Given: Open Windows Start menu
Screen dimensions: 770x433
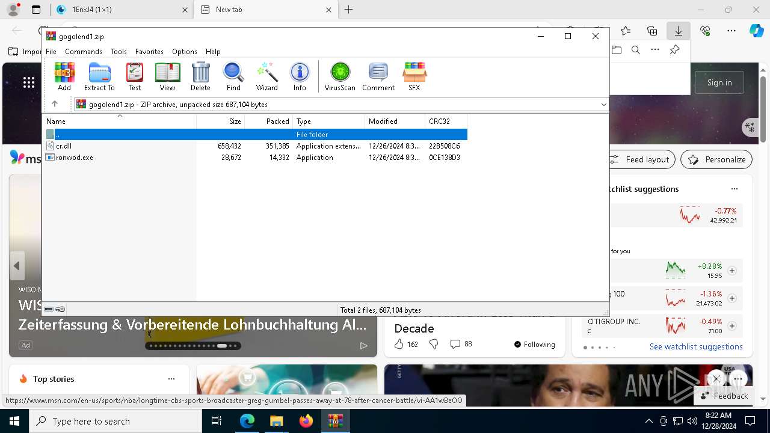Looking at the screenshot, I should tap(14, 421).
